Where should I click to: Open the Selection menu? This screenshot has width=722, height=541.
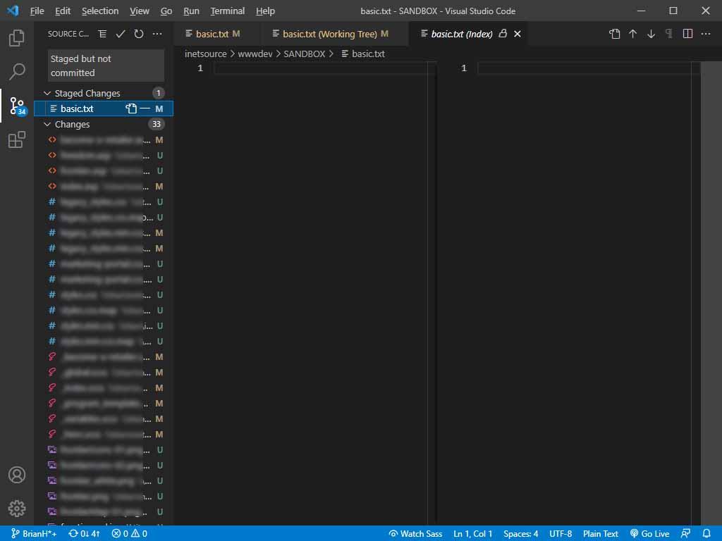100,11
